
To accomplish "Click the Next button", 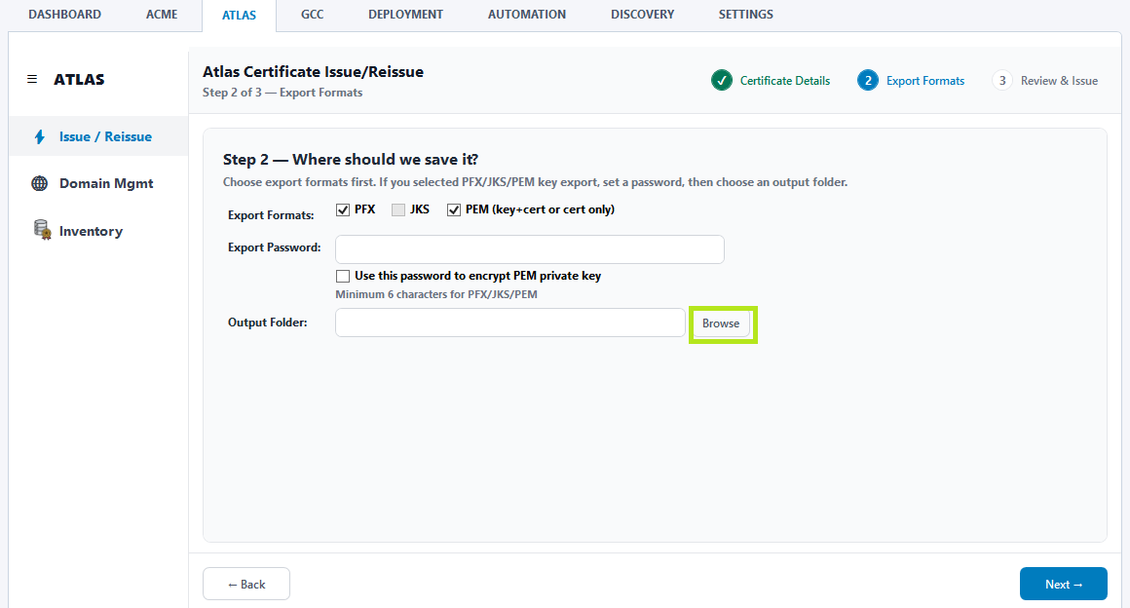I will [1063, 585].
